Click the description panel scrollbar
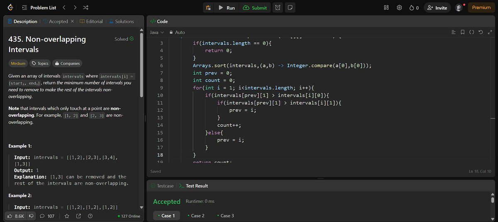 [142, 65]
